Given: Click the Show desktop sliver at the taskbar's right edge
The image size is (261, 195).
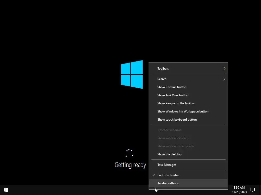Looking at the screenshot, I should click(x=260, y=190).
